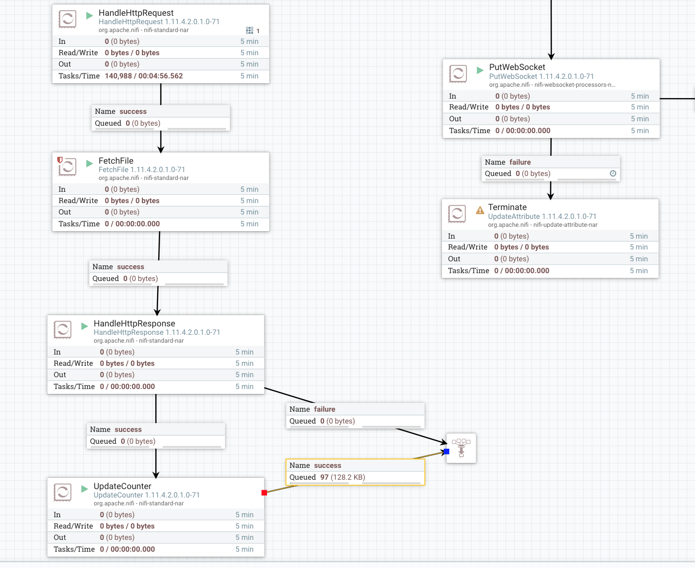Image resolution: width=695 pixels, height=568 pixels.
Task: Click the green run indicator on UpdateCounter
Action: point(84,489)
